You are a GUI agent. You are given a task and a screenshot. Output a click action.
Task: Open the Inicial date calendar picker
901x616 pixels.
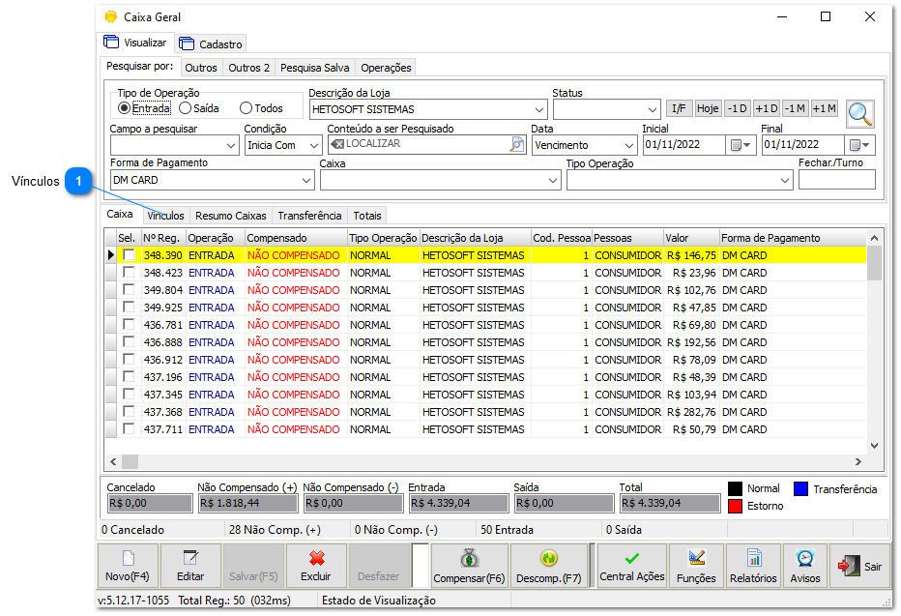(740, 145)
